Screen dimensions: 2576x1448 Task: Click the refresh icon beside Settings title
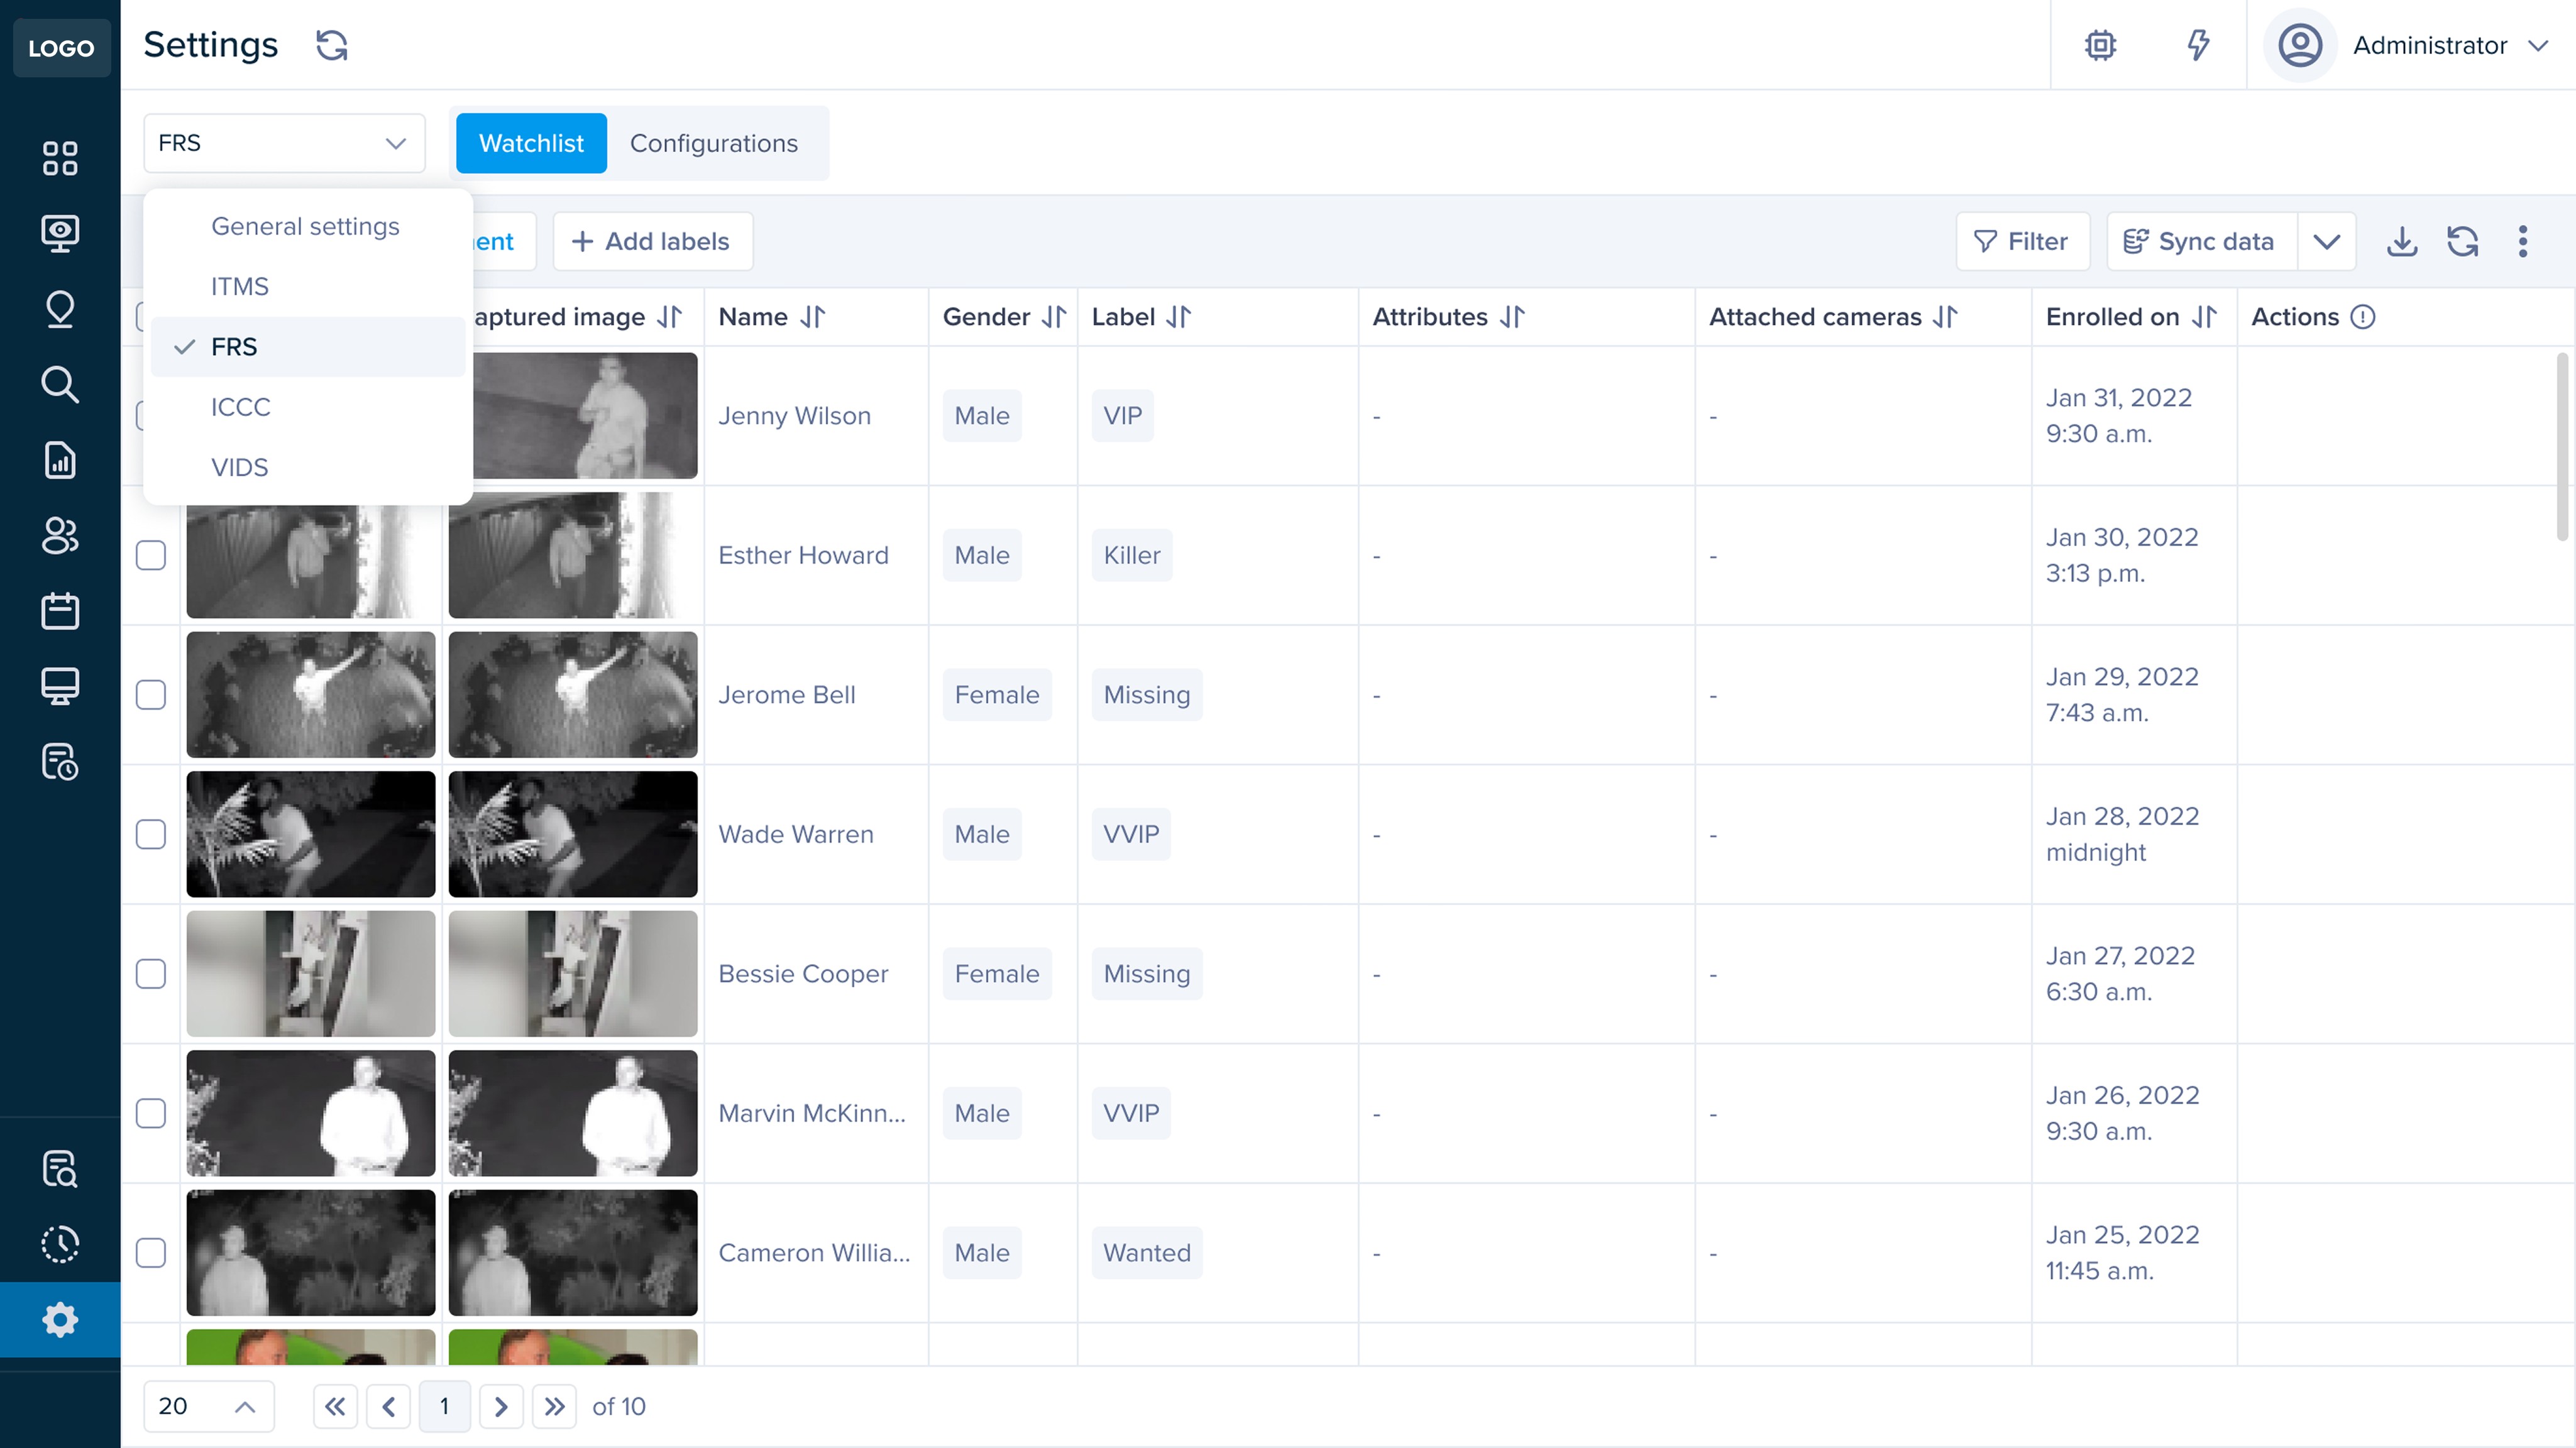(331, 45)
